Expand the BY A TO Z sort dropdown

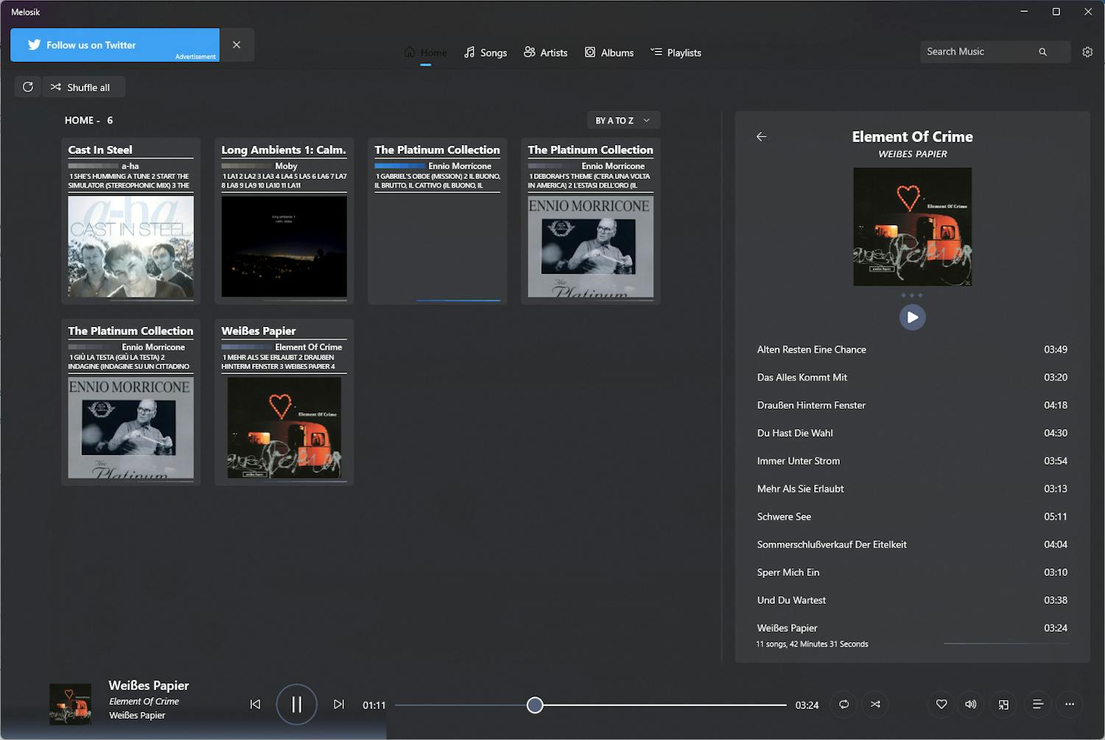pyautogui.click(x=622, y=120)
